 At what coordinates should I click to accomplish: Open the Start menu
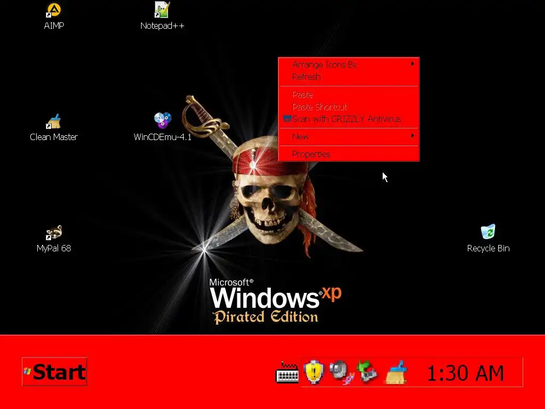click(x=54, y=371)
